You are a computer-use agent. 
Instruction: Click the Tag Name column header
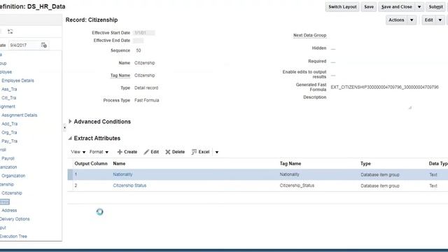(290, 164)
